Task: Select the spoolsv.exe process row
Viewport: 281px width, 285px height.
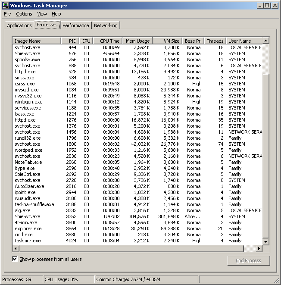Action: click(137, 60)
